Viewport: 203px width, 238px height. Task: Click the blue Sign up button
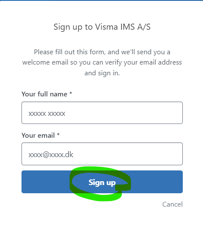102,182
